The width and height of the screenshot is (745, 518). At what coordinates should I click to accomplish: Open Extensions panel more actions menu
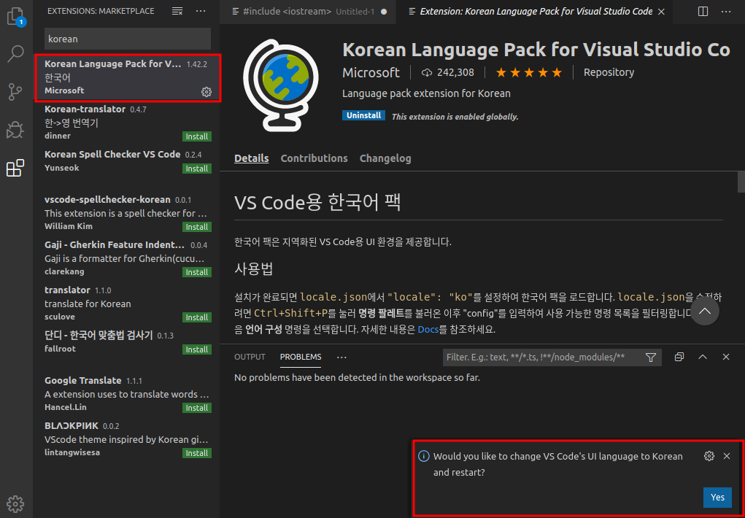[x=201, y=11]
